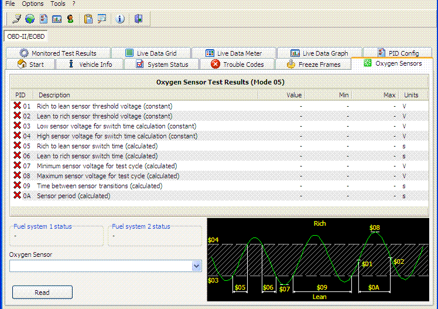Click the 'Lean' label on waveform diagram
438x309 pixels.
(319, 297)
